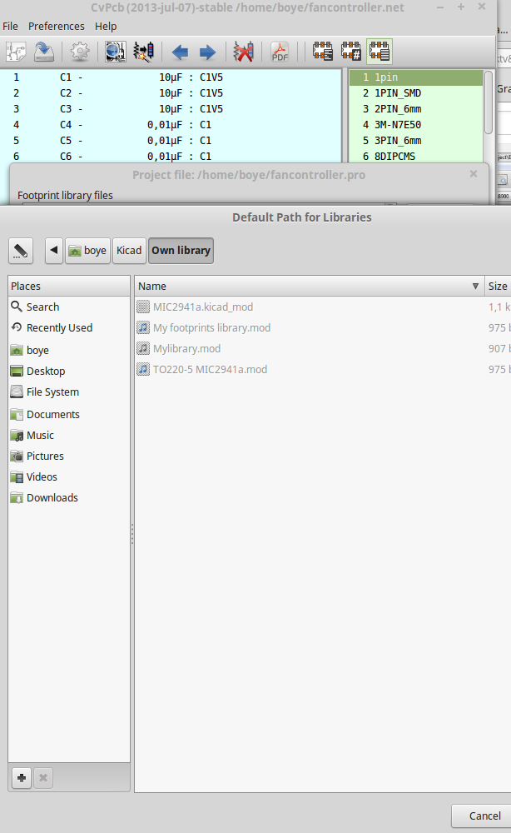
Task: Toggle filter footprint list by keywords icon
Action: 323,52
